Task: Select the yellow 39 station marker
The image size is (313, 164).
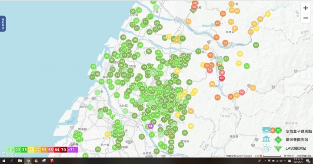Action: coord(239,64)
